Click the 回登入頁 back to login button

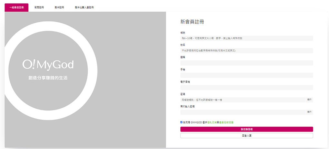[x=246, y=136]
